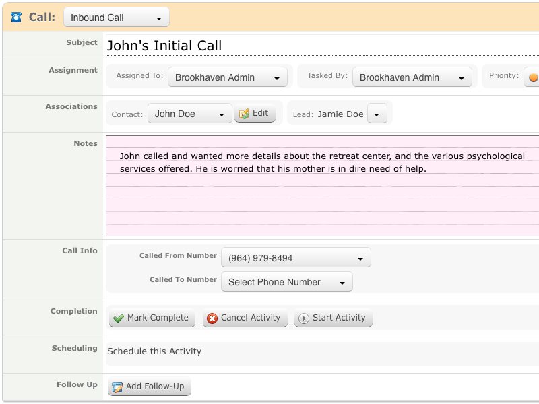The image size is (539, 404).
Task: Open the Tasked By Brookhaven Admin dropdown
Action: pos(412,77)
